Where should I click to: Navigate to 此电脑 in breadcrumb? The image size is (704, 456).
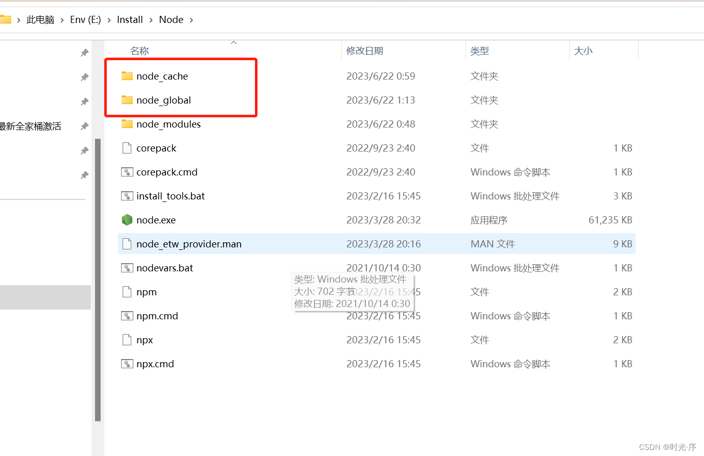coord(40,19)
